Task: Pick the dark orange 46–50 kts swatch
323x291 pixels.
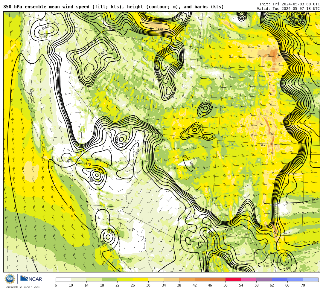Action: pyautogui.click(x=218, y=279)
